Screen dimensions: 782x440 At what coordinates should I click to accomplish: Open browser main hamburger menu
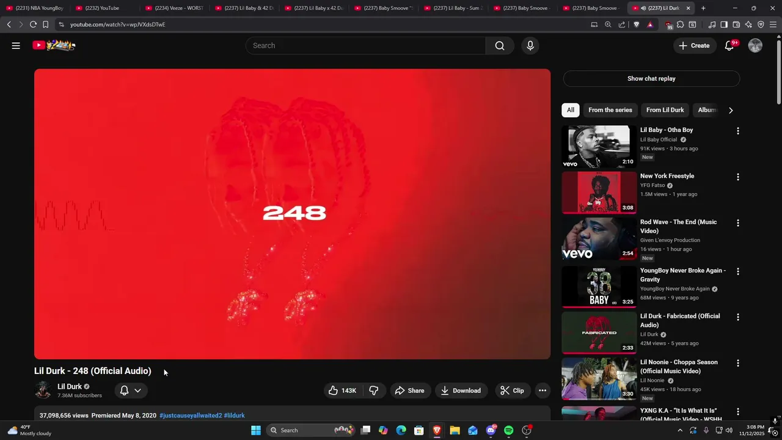click(773, 24)
